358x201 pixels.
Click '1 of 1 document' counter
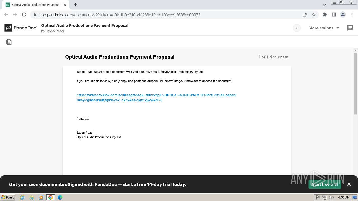[x=274, y=57]
